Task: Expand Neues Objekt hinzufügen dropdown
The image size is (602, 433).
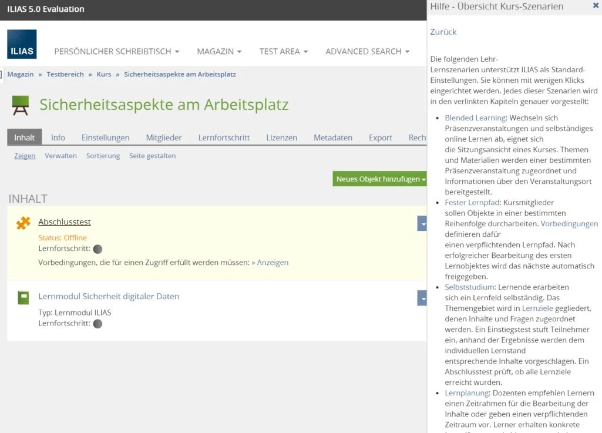Action: [x=380, y=179]
